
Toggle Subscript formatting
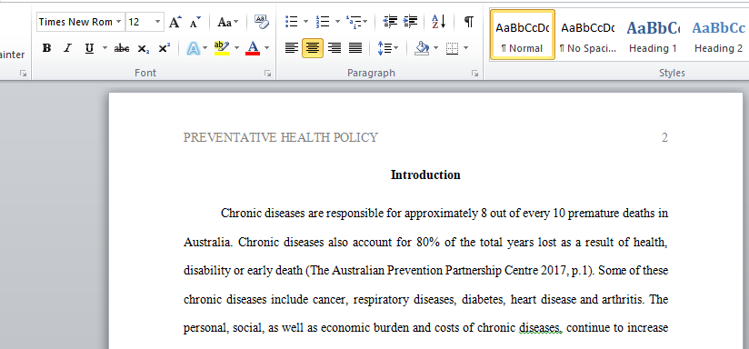click(x=143, y=48)
